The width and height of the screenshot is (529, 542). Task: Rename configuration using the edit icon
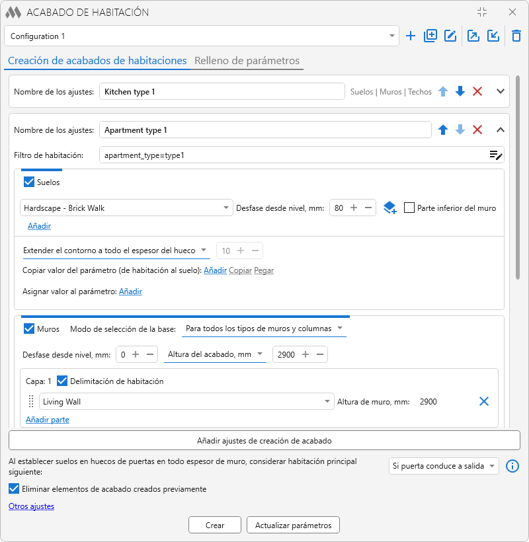pyautogui.click(x=450, y=36)
